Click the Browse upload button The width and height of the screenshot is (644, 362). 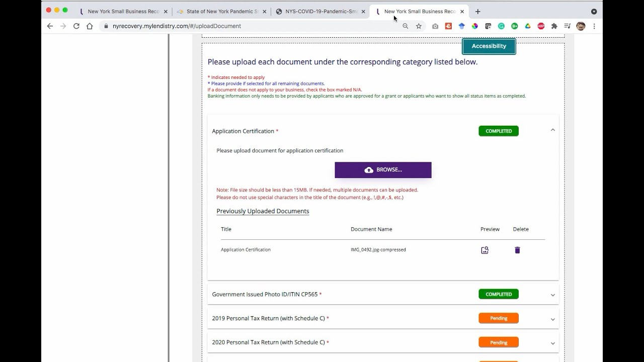pos(383,170)
